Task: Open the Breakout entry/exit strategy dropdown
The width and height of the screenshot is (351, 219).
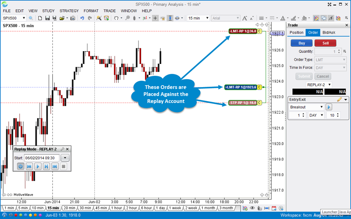Action: point(306,107)
